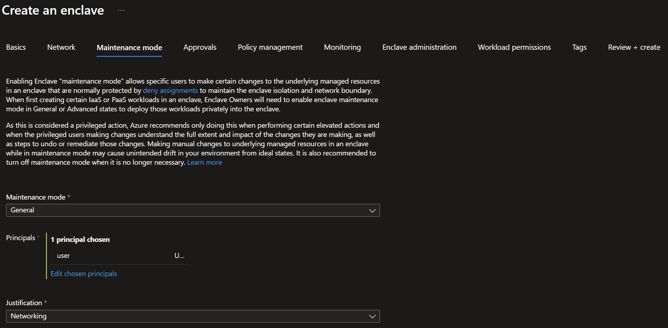Expand Maintenance mode dropdown chevron
Viewport: 668px width, 328px height.
(372, 211)
